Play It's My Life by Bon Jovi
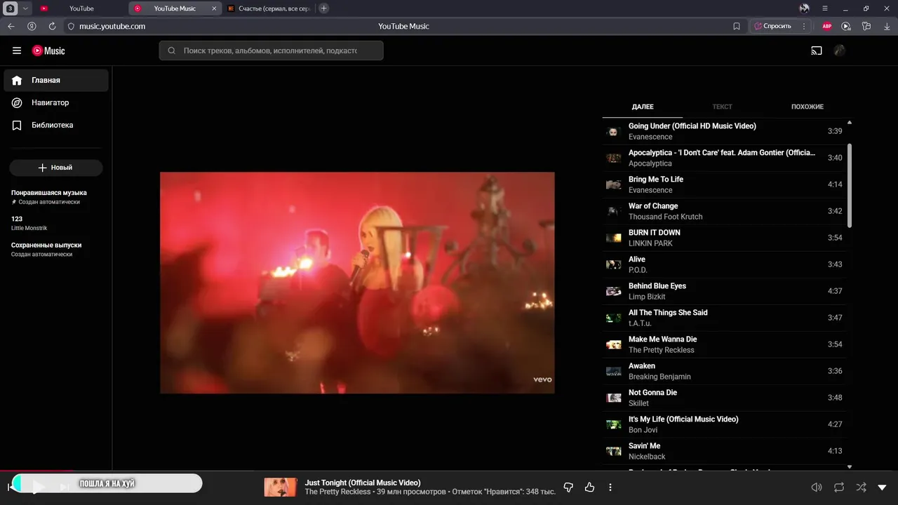Screen dimensions: 898x505 [725, 424]
